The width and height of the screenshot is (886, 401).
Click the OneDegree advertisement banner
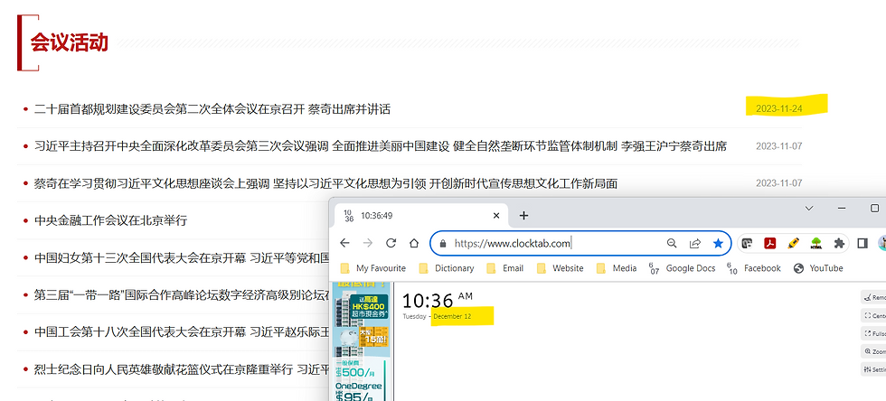(x=362, y=341)
